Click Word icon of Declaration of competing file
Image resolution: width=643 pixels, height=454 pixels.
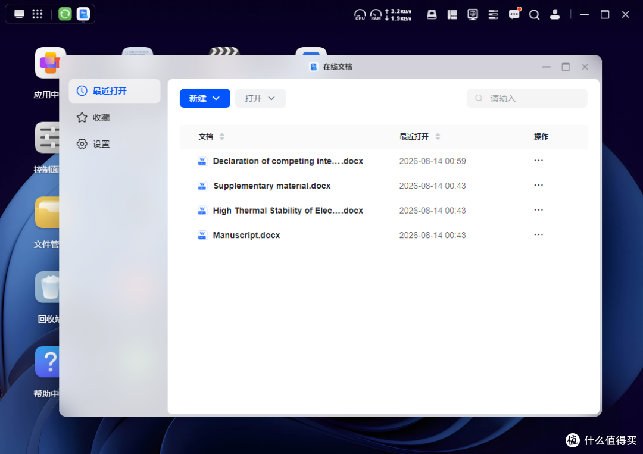pyautogui.click(x=202, y=161)
